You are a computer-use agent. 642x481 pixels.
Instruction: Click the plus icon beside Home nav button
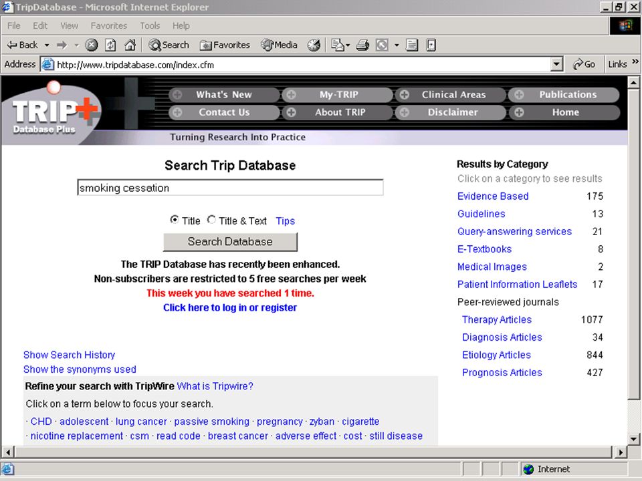tap(519, 112)
